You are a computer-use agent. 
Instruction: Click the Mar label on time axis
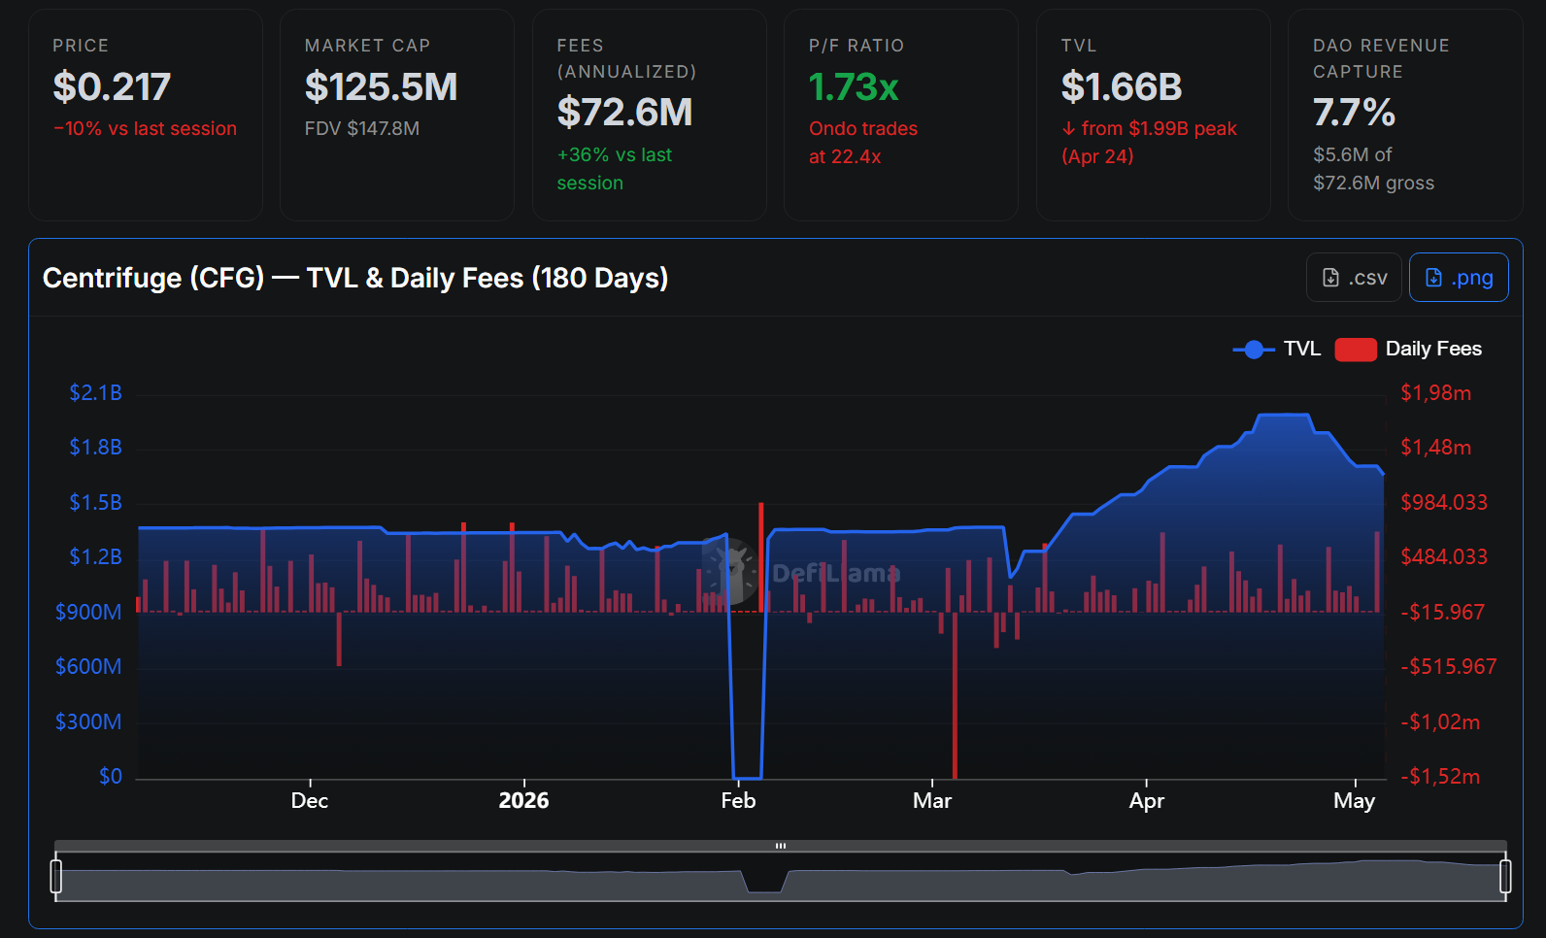click(932, 801)
